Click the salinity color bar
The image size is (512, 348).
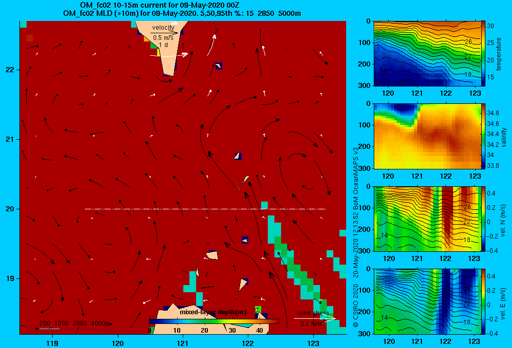[483, 136]
